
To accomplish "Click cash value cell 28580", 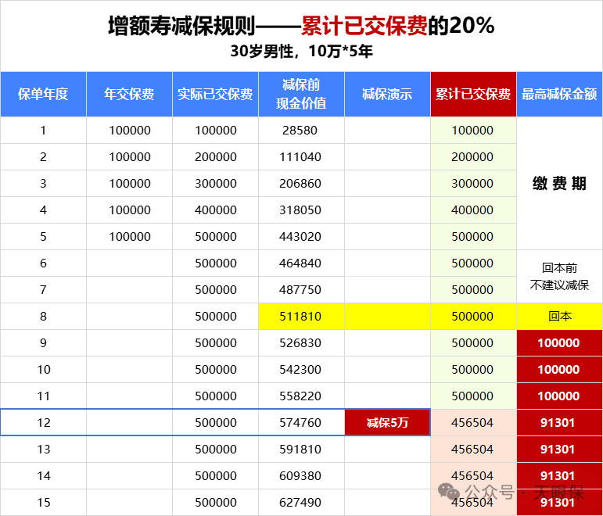I will click(x=301, y=131).
